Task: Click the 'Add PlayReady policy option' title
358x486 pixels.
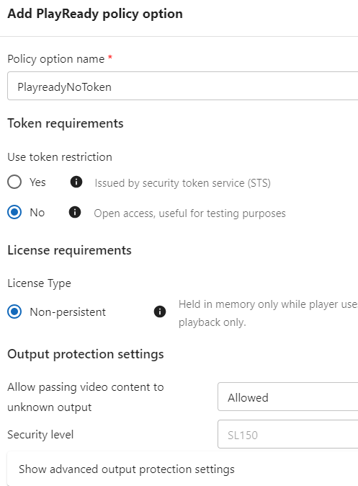Action: pyautogui.click(x=95, y=14)
